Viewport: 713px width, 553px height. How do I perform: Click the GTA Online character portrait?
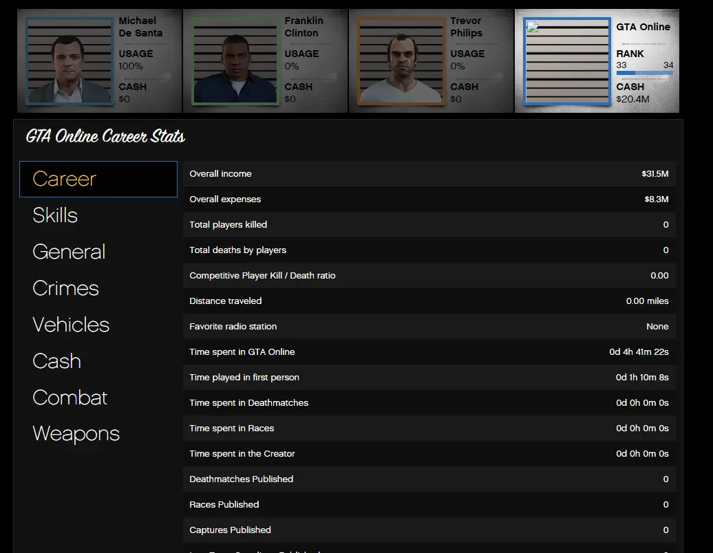[x=567, y=61]
